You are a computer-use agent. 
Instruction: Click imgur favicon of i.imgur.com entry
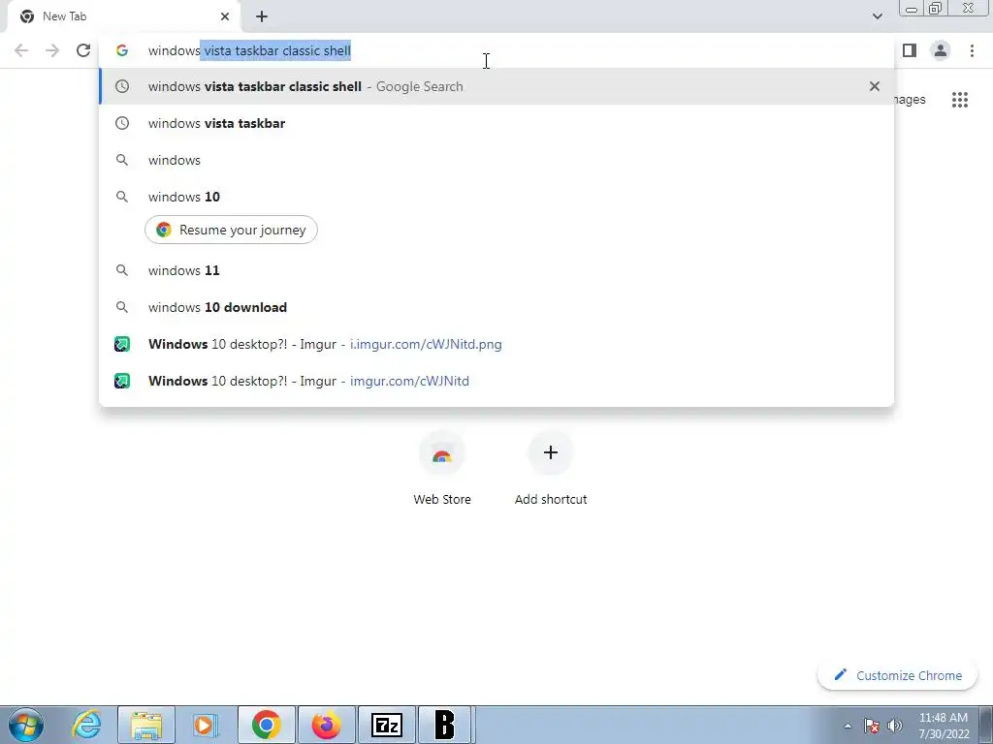pyautogui.click(x=122, y=344)
